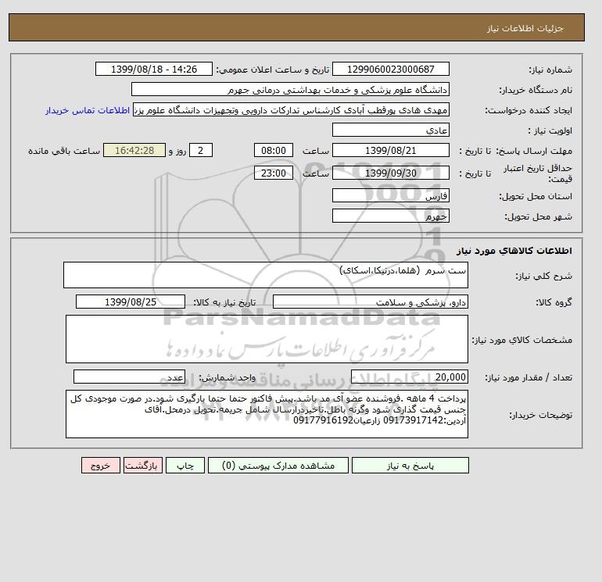
Task: Click the شهر محل تحویل label
Action: click(x=538, y=216)
